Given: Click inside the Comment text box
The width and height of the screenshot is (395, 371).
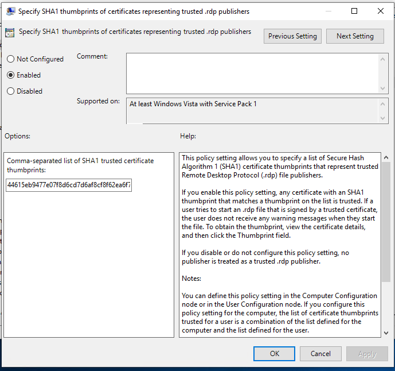Looking at the screenshot, I should click(x=252, y=73).
